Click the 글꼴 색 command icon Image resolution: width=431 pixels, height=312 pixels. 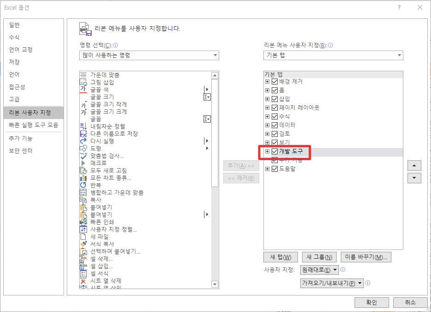pyautogui.click(x=83, y=90)
